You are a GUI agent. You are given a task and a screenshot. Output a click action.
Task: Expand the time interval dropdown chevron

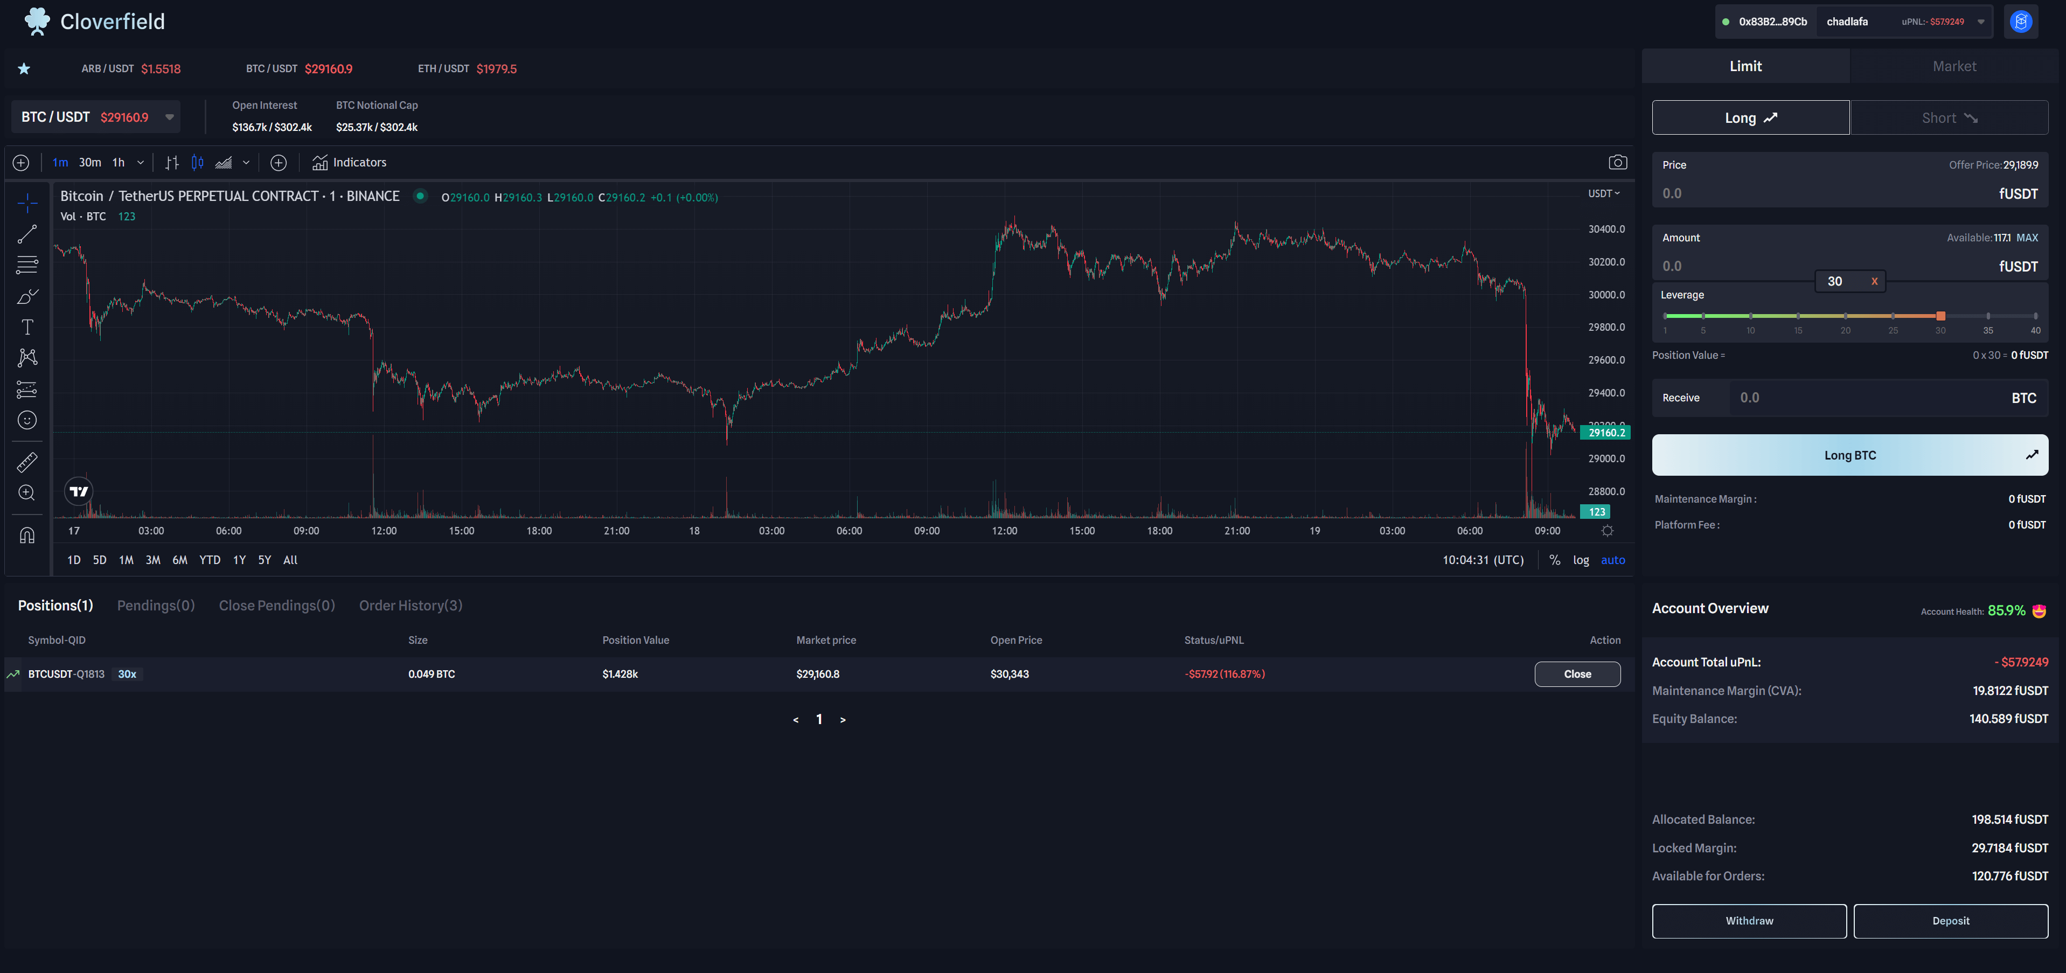click(x=141, y=163)
